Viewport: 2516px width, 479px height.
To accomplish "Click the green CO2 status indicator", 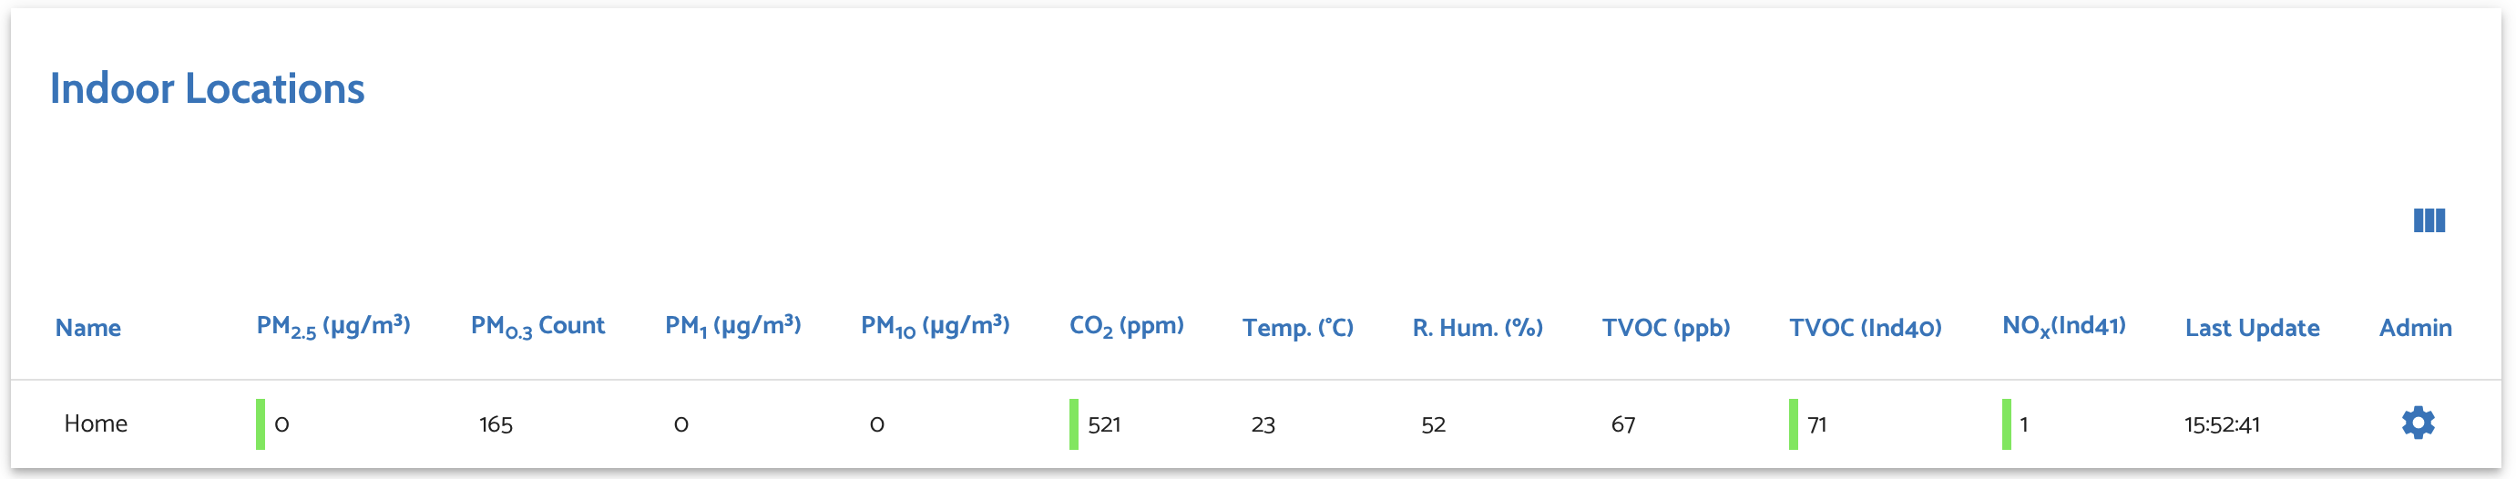I will (x=1073, y=424).
